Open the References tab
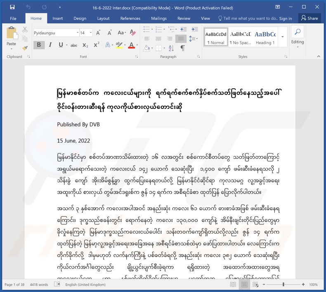 point(130,19)
